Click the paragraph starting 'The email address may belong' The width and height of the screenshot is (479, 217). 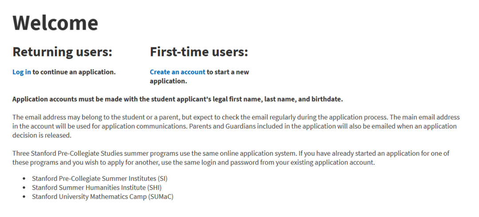point(236,126)
